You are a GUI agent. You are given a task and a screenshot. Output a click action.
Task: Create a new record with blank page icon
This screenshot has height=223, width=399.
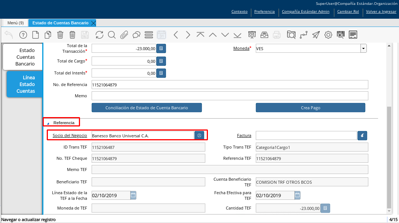pos(36,35)
